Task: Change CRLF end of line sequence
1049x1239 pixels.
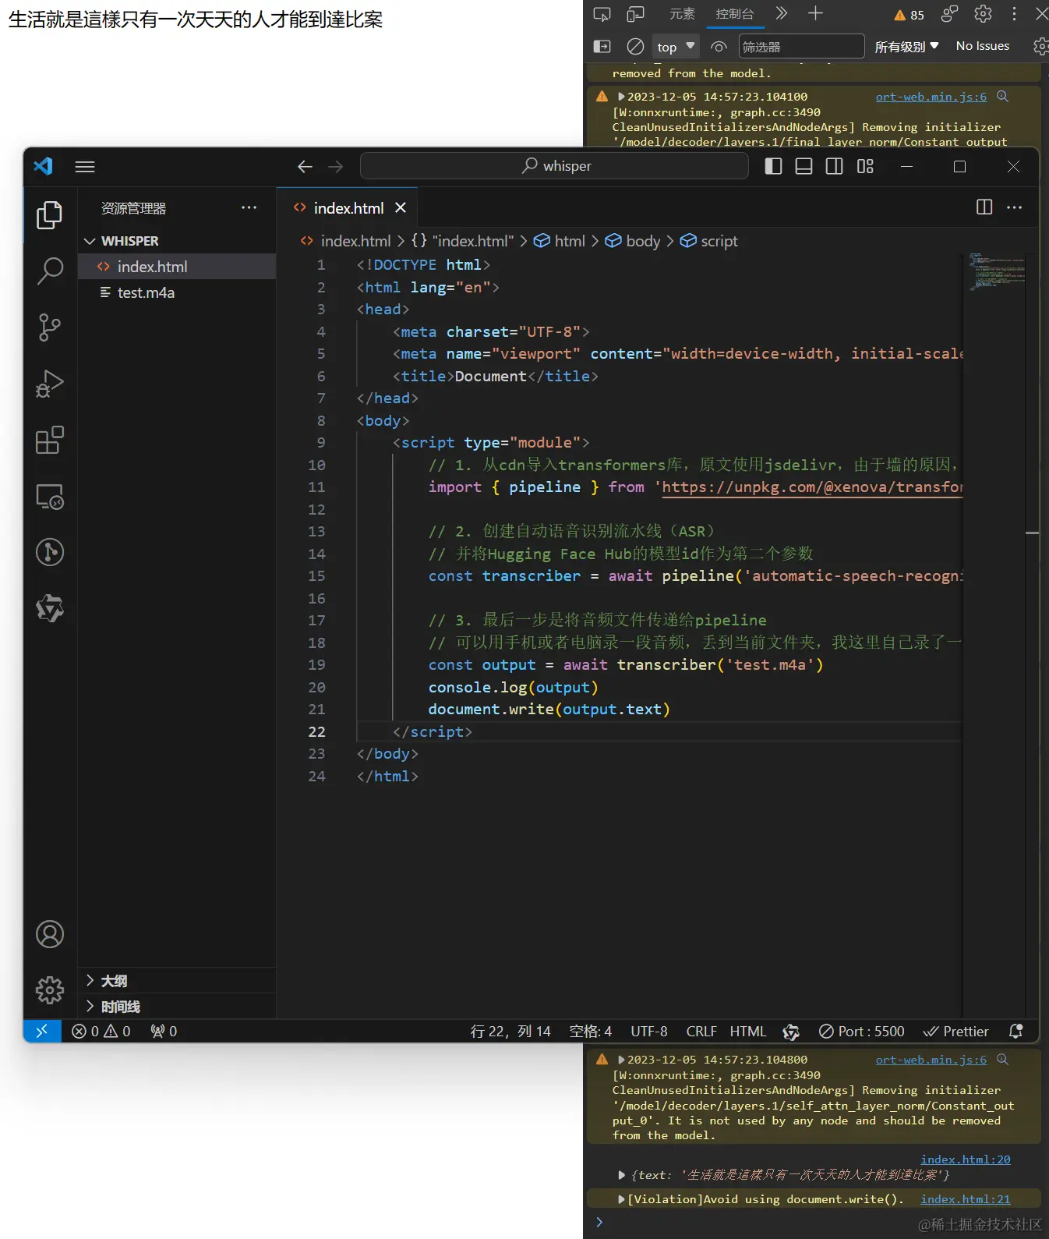Action: [x=701, y=1031]
